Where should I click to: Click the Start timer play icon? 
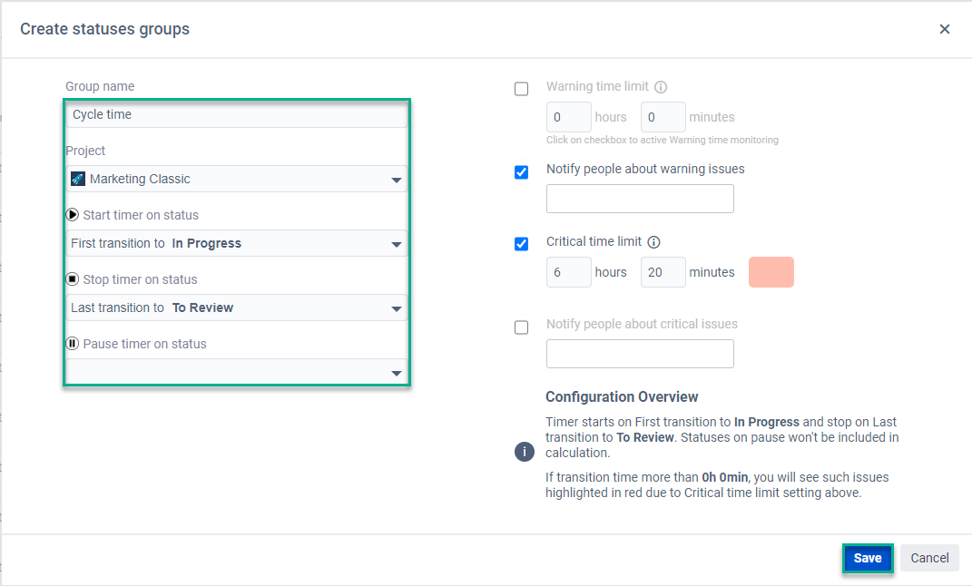click(72, 215)
